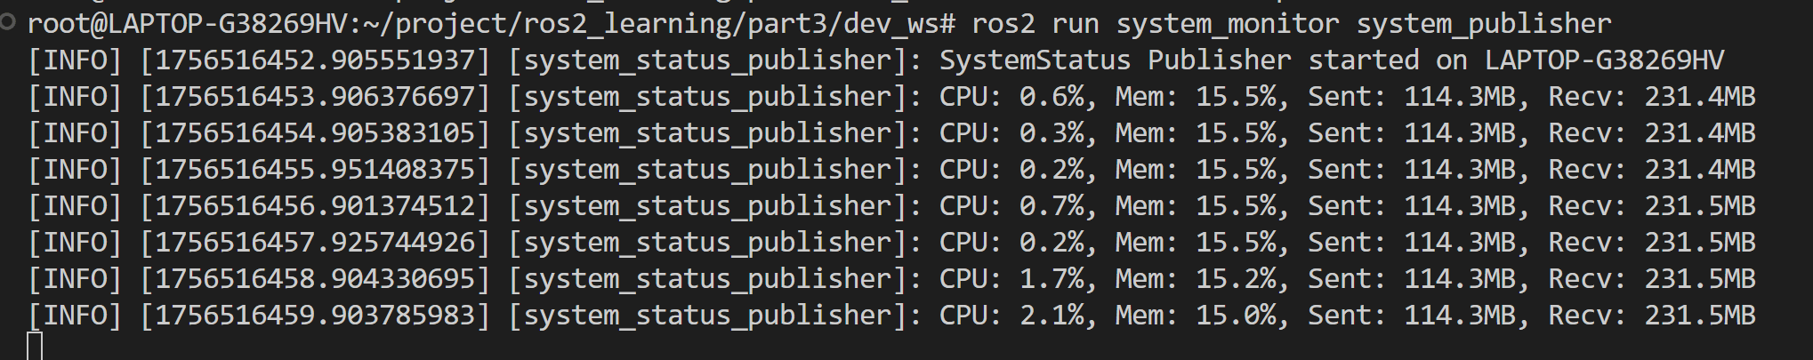
Task: Click the terminal cursor block at the bottom
Action: coord(35,346)
